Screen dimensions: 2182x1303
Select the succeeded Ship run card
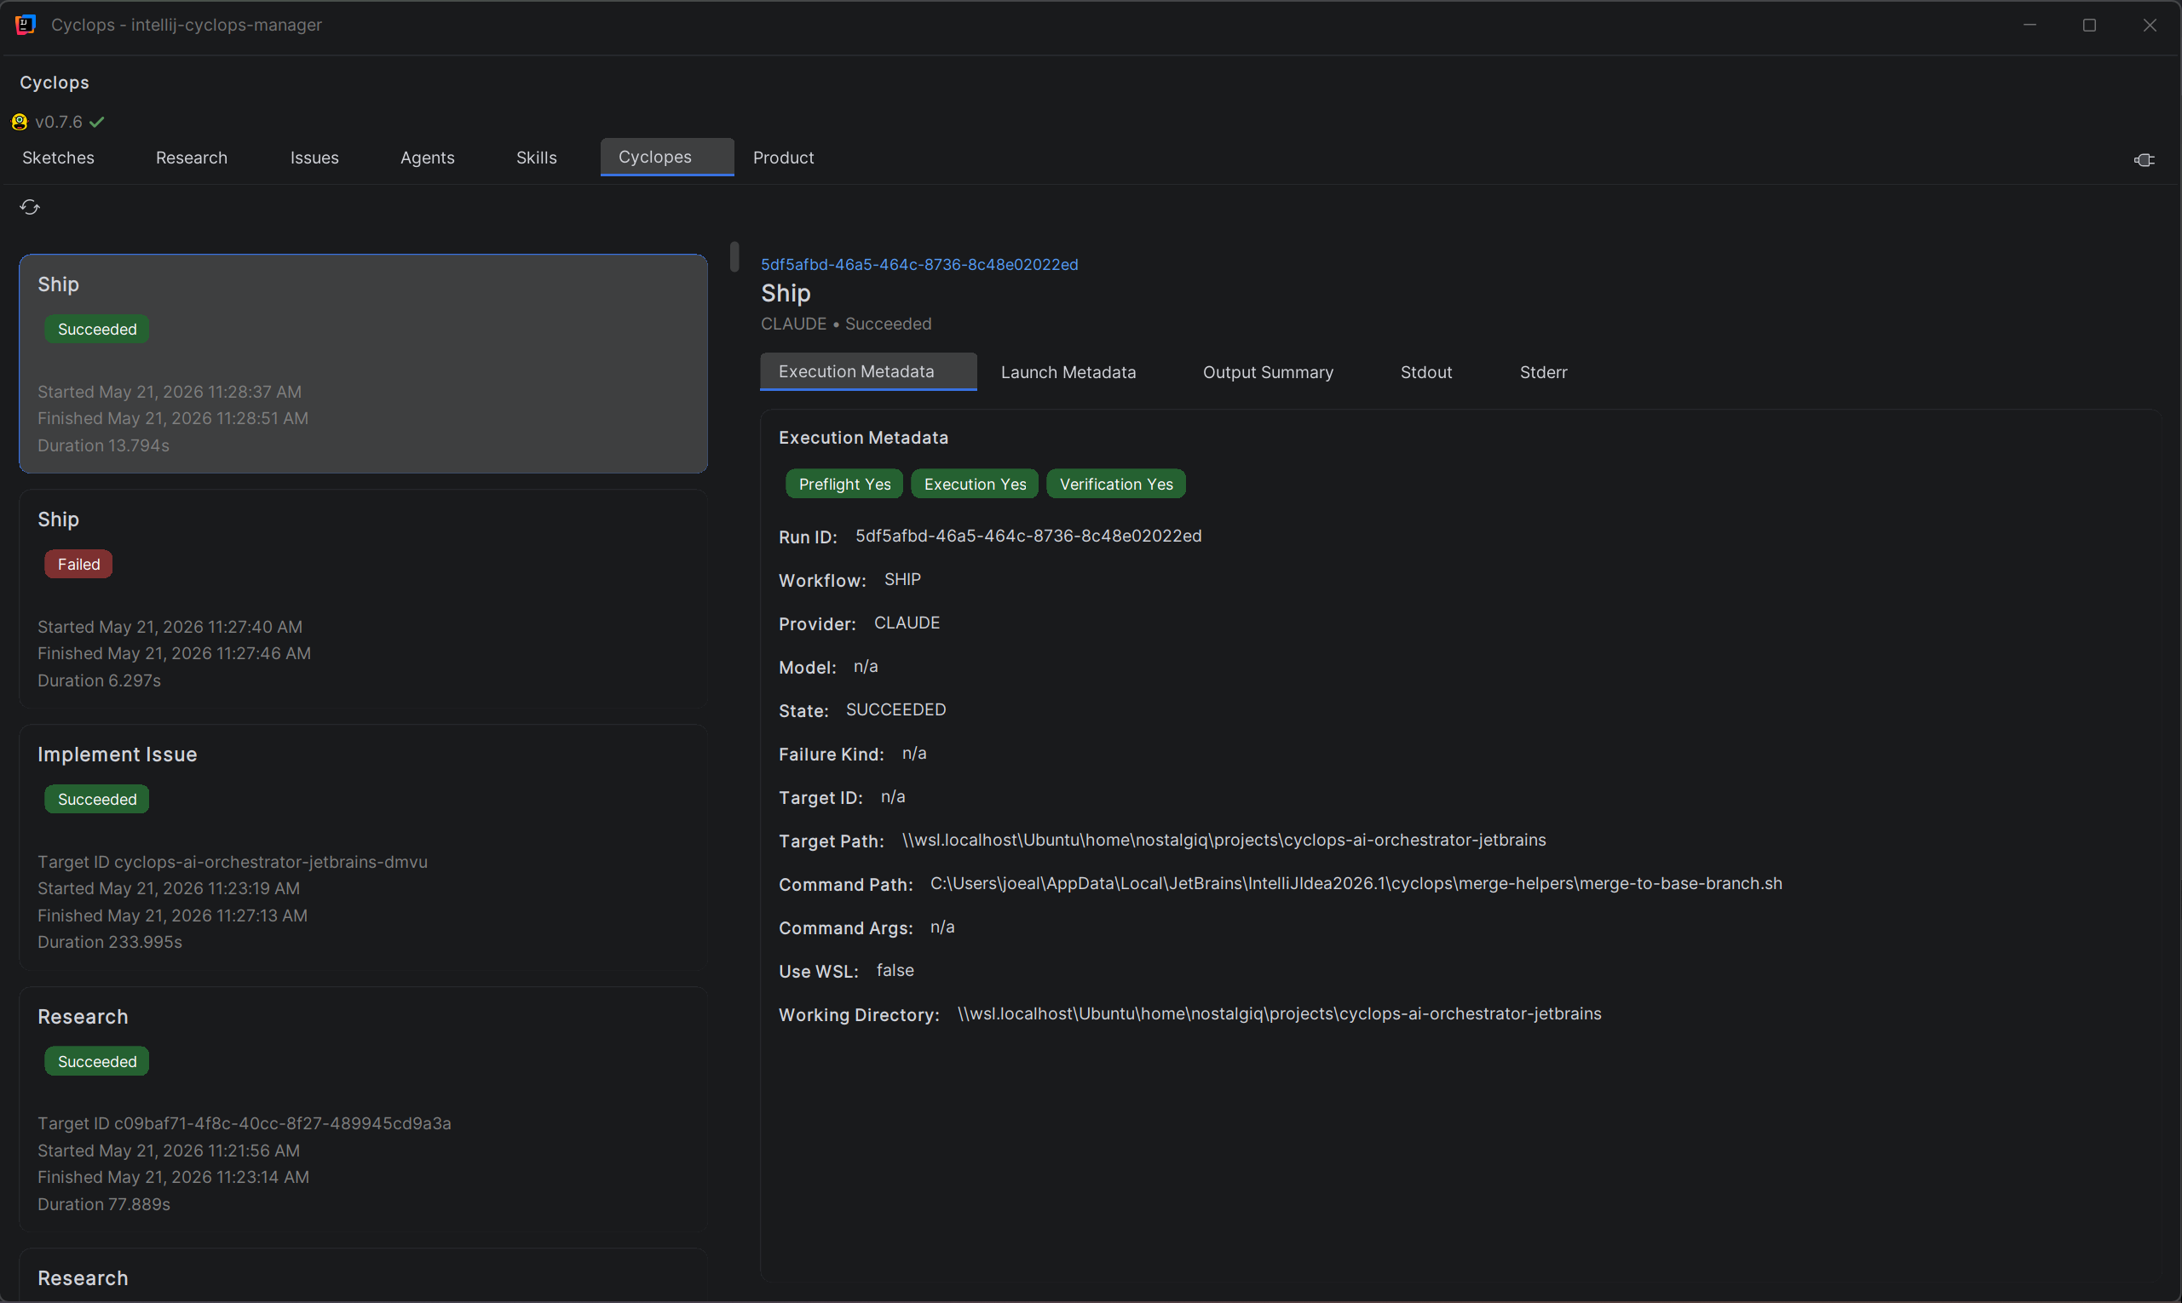[363, 364]
